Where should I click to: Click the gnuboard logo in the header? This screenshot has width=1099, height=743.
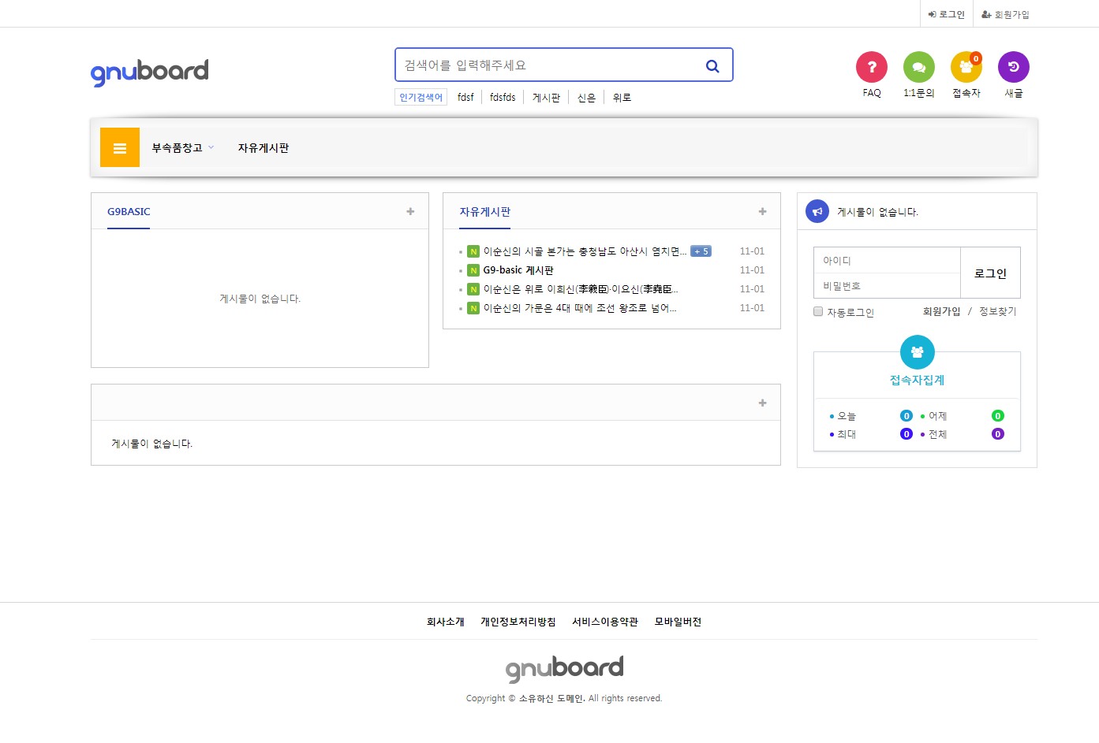(x=150, y=72)
